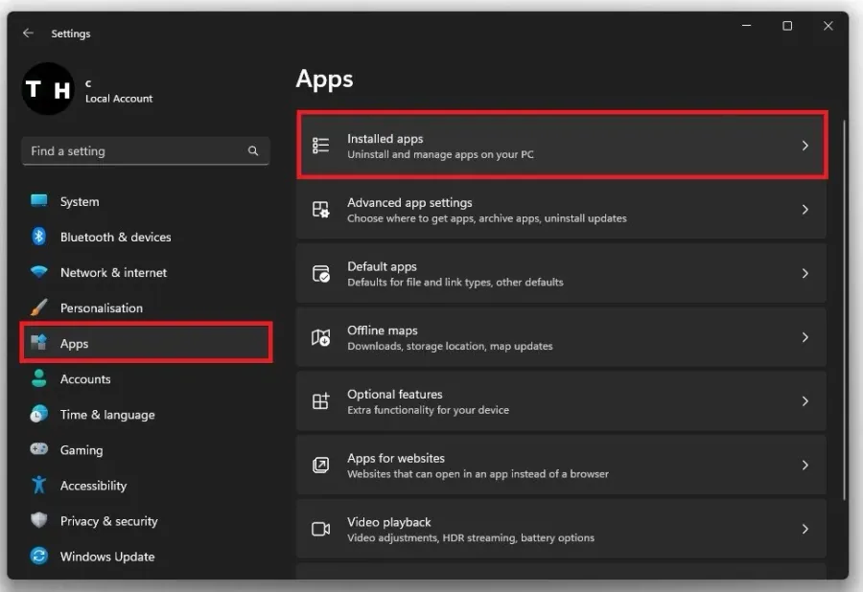Click the Gaming controller icon
The image size is (863, 592).
click(x=39, y=449)
